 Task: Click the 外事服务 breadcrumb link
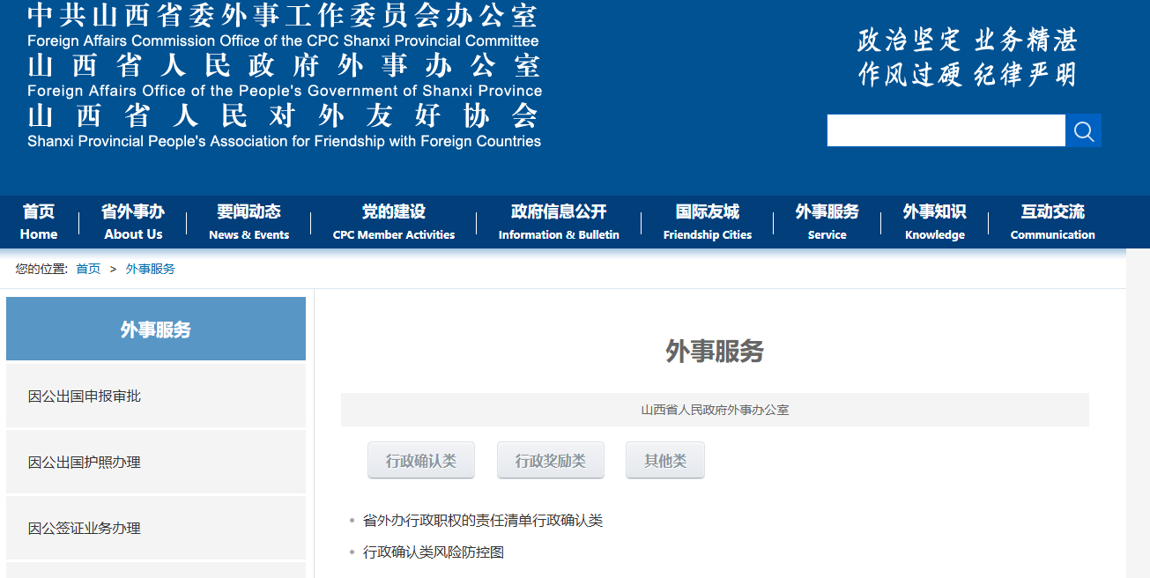pyautogui.click(x=151, y=269)
